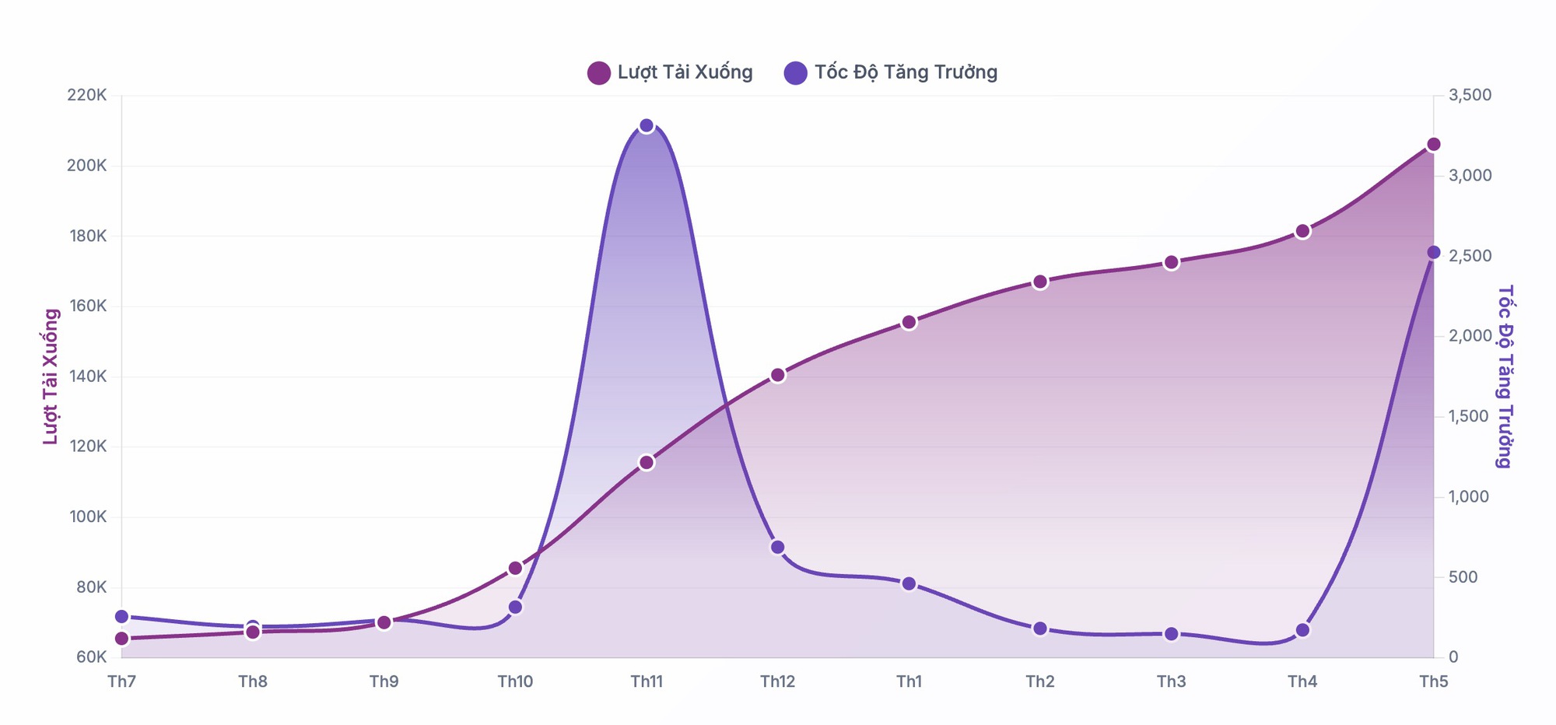Select the growth-rate peak point at Th11
The image size is (1556, 725).
pyautogui.click(x=647, y=126)
